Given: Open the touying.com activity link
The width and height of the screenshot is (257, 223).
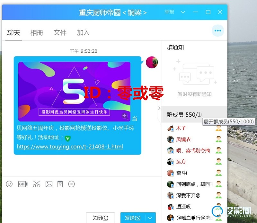Looking at the screenshot, I should click(70, 147).
